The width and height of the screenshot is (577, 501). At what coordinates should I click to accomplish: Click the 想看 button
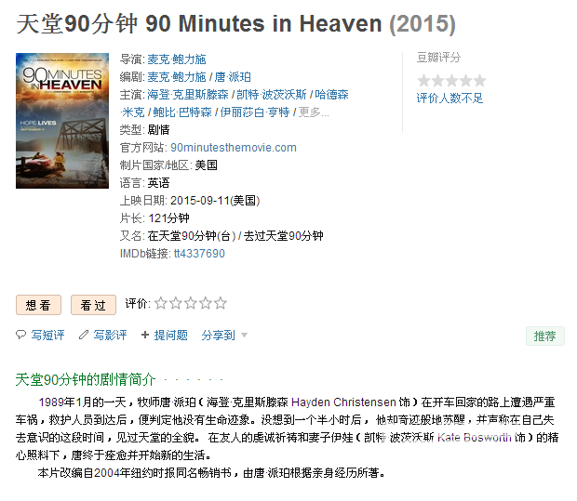click(39, 305)
